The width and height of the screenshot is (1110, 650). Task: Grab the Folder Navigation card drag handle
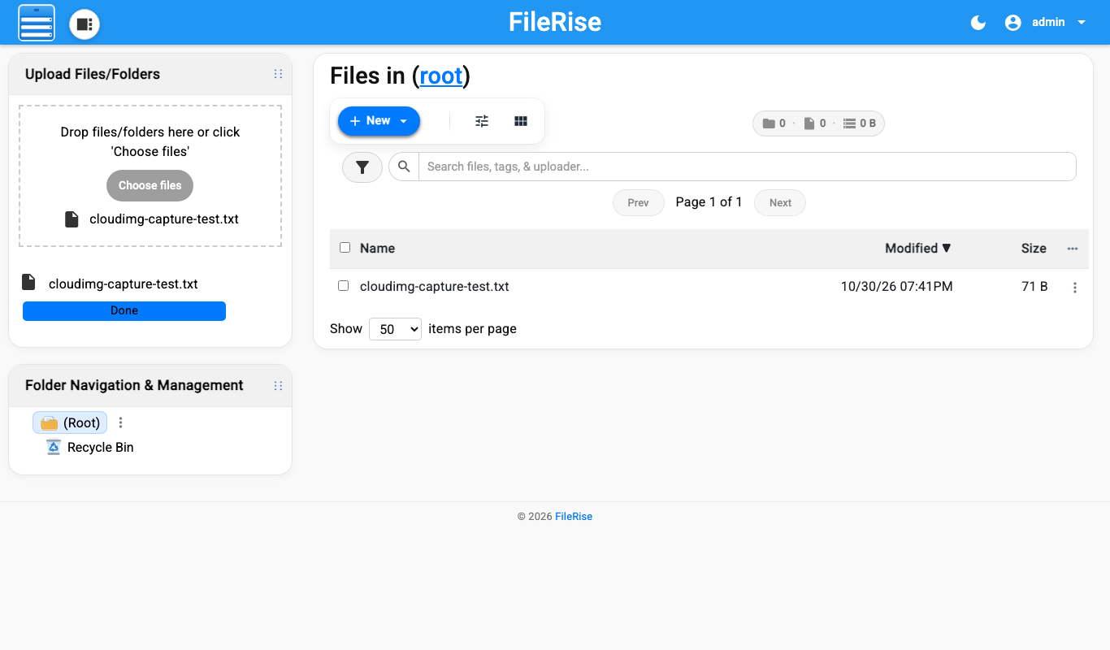coord(278,386)
